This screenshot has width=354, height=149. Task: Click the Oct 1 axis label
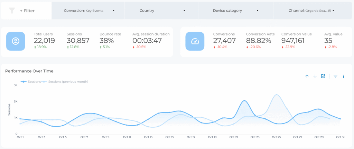point(20,137)
